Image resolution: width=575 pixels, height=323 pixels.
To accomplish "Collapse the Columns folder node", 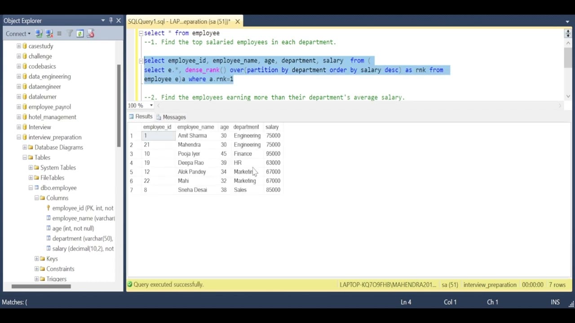I will pyautogui.click(x=36, y=198).
